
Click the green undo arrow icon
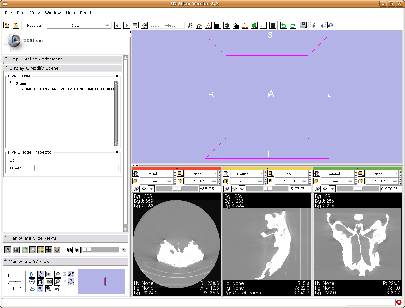point(284,25)
